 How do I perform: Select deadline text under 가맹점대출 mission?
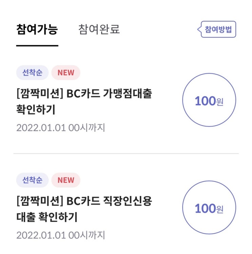[61, 128]
